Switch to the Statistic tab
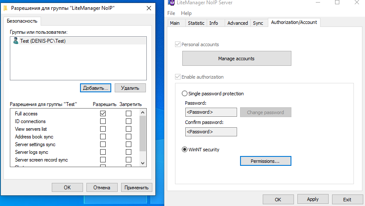Image resolution: width=365 pixels, height=206 pixels. 196,23
